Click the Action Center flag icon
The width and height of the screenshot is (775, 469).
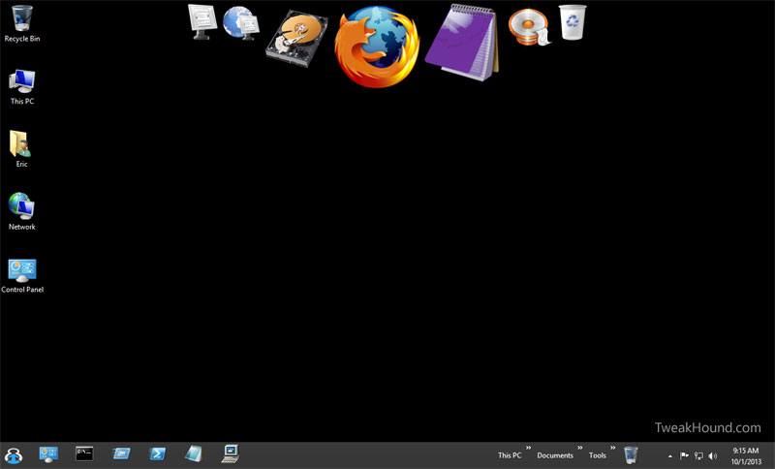tap(685, 455)
